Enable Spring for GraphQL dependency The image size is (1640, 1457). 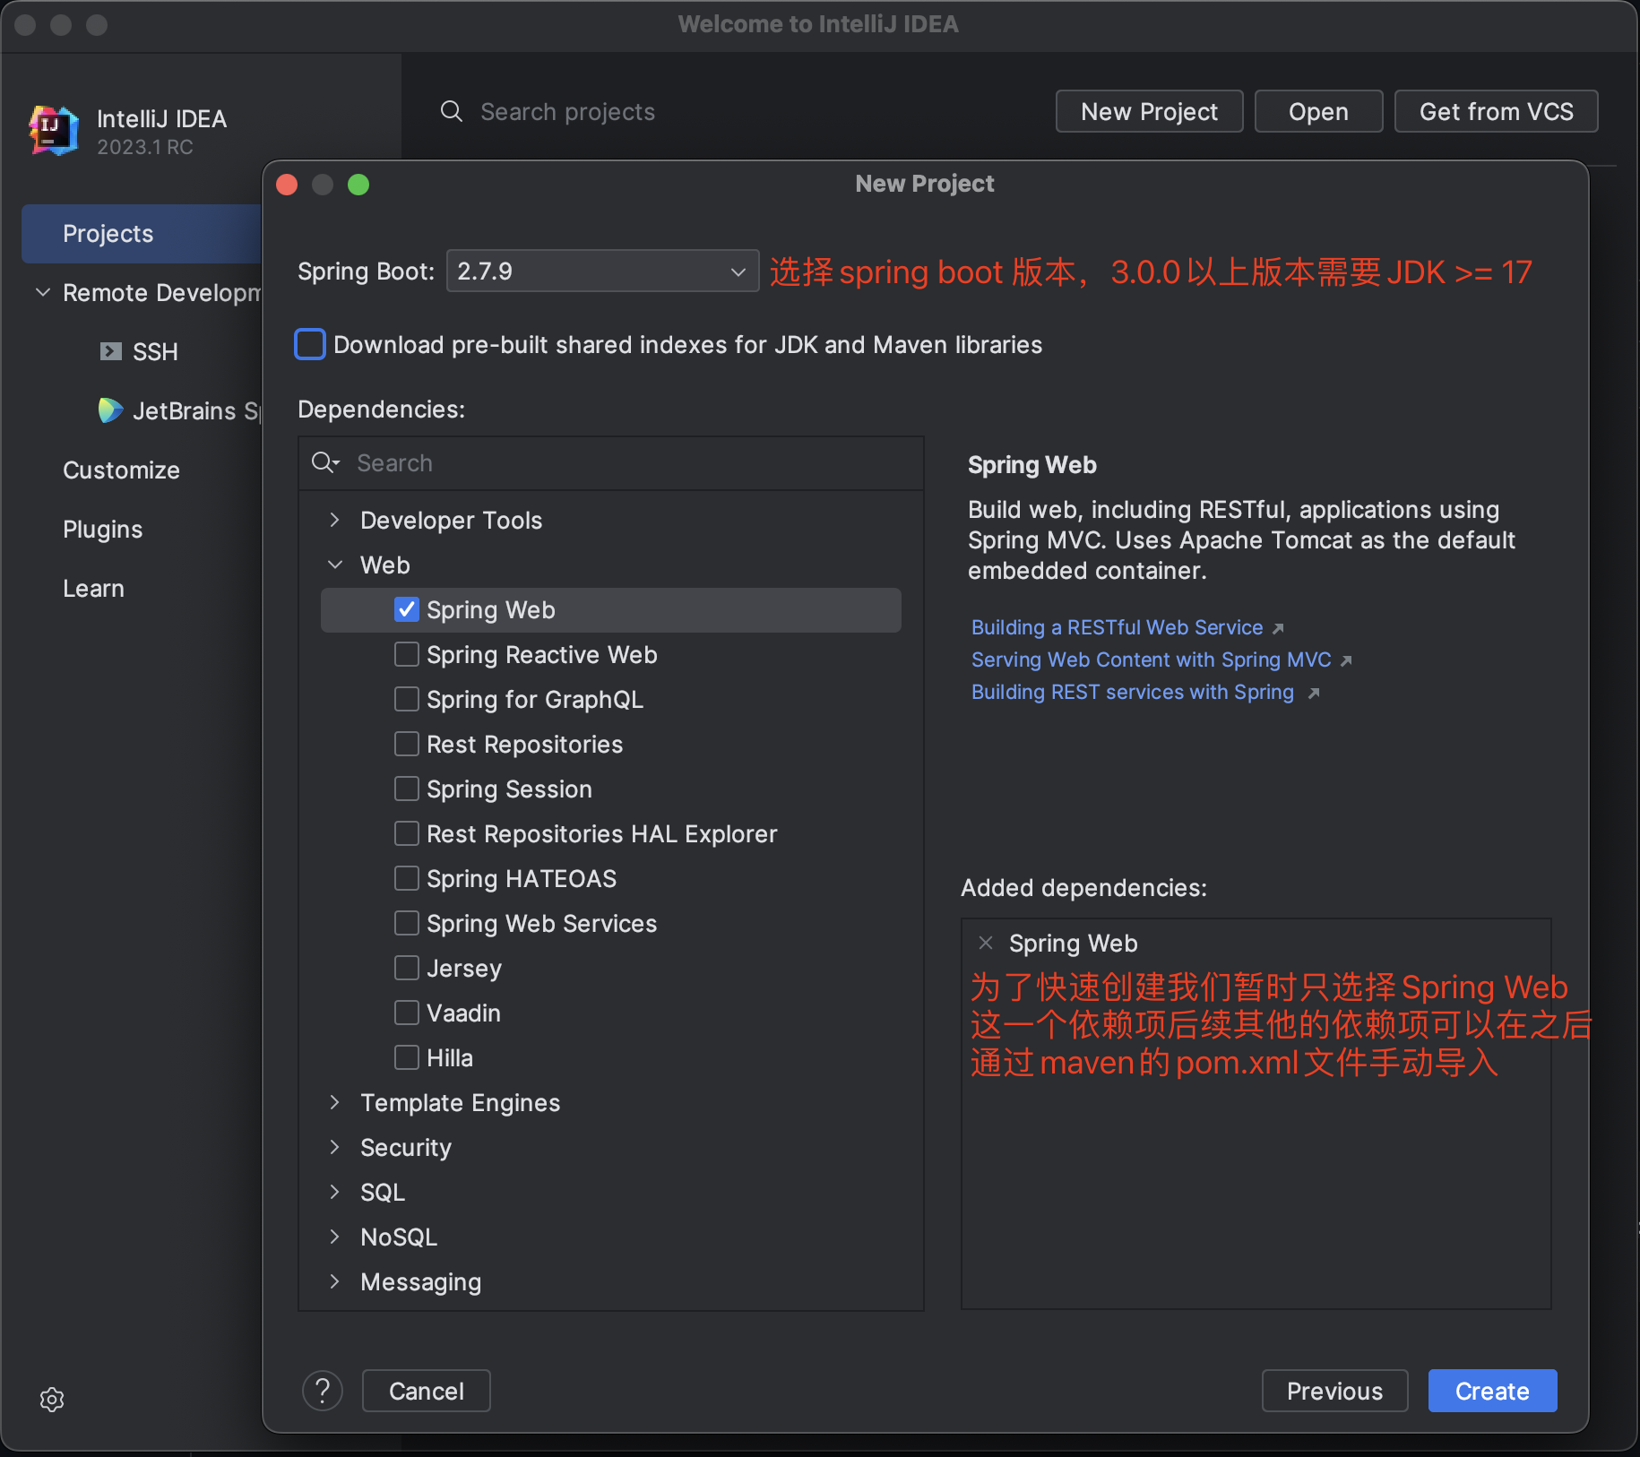tap(407, 699)
